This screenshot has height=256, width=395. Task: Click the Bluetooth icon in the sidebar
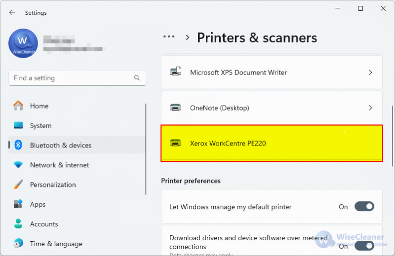18,145
